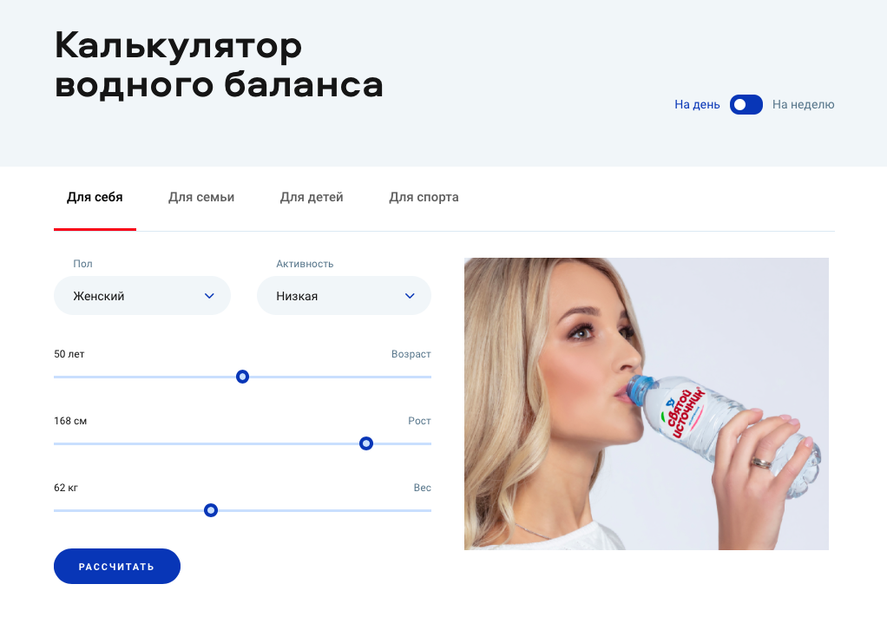Click the 'Вес' slider label

click(423, 488)
